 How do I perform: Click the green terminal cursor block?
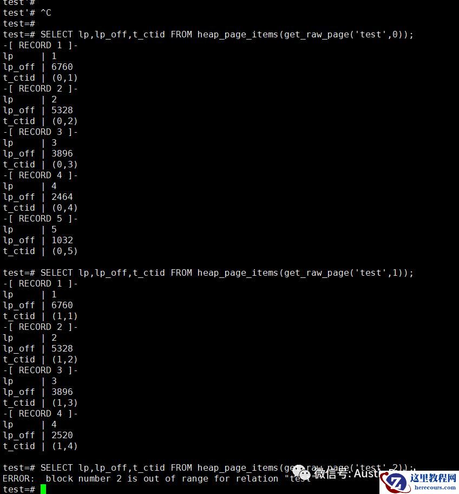click(x=43, y=489)
